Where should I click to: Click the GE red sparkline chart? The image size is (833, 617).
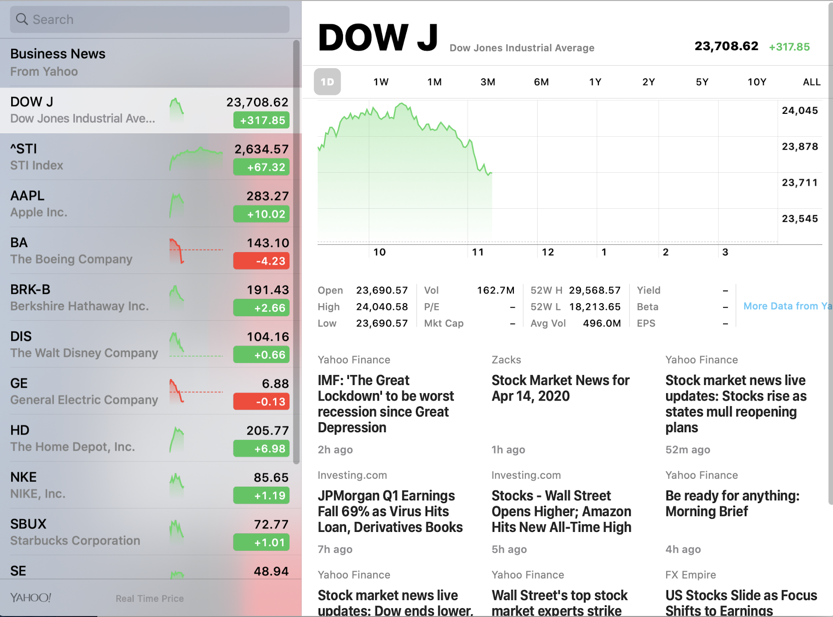pyautogui.click(x=196, y=391)
